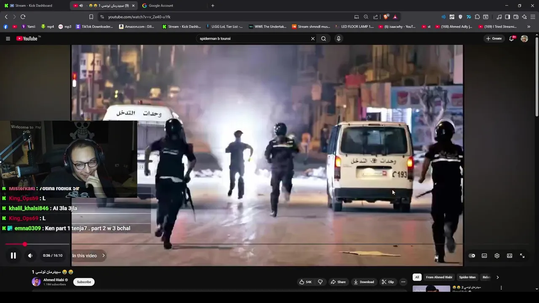Open YouTube notifications bell
539x303 pixels.
click(x=512, y=38)
